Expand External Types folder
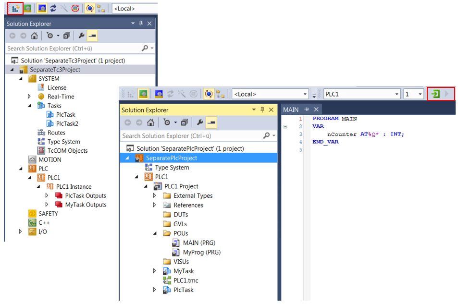This screenshot has height=304, width=458. coord(155,195)
